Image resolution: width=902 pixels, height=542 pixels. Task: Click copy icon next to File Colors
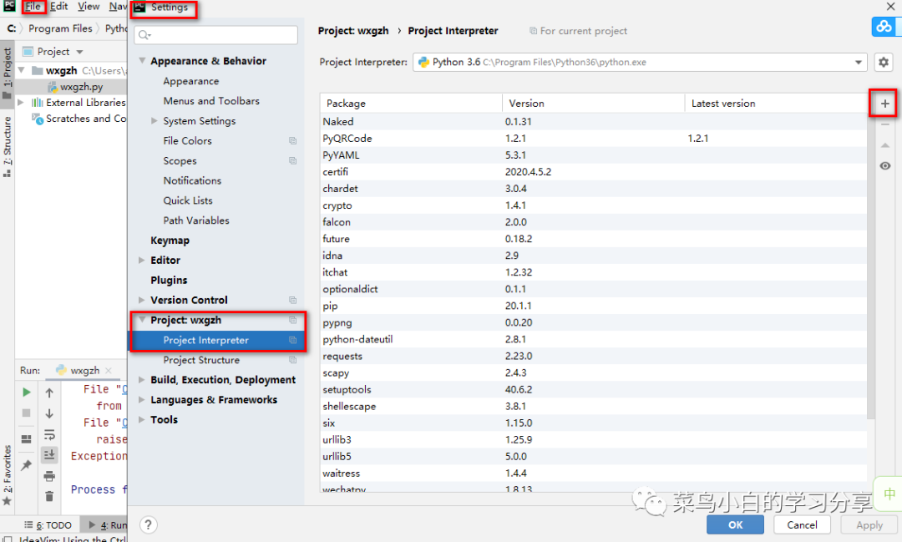click(293, 141)
